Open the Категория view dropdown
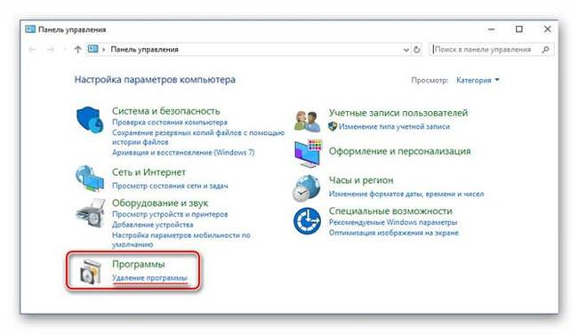The width and height of the screenshot is (578, 334). coord(478,80)
